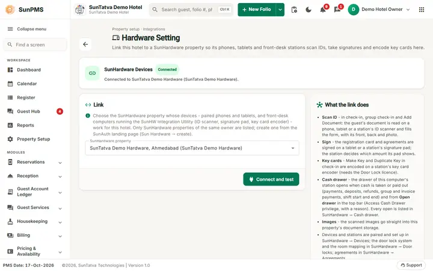Go back with the arrow button
This screenshot has height=271, width=433.
[85, 44]
